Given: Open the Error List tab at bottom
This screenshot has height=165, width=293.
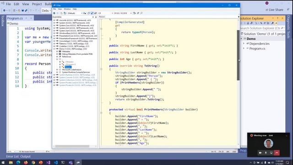Looking at the screenshot, I should (12, 156).
